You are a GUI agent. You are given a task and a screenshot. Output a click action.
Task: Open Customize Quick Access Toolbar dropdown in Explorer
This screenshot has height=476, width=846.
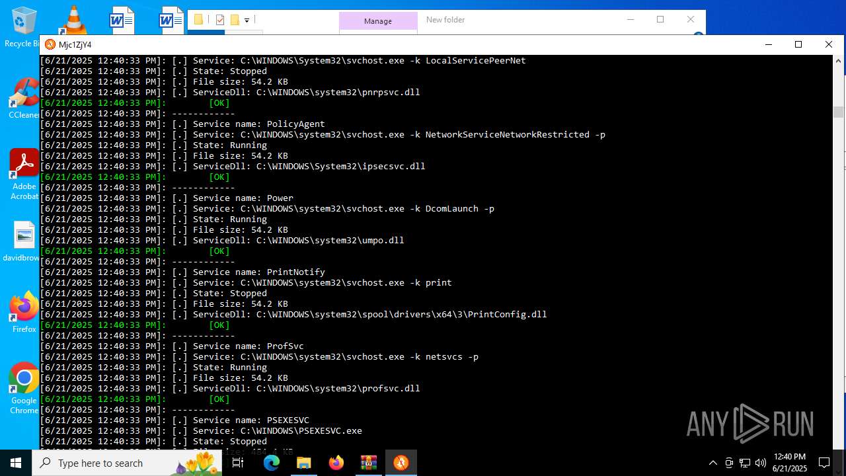[x=247, y=20]
